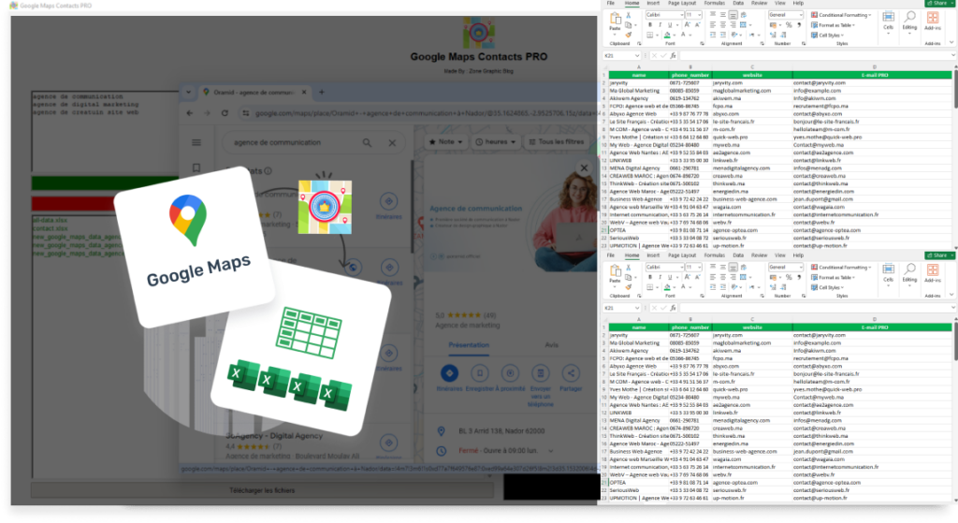Open a new browser tab with plus icon
The width and height of the screenshot is (958, 523).
[322, 93]
